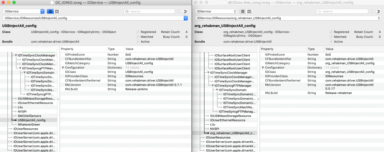Select IOProviderClass row in OC_IOREG window
This screenshot has height=152, width=384.
126,76
